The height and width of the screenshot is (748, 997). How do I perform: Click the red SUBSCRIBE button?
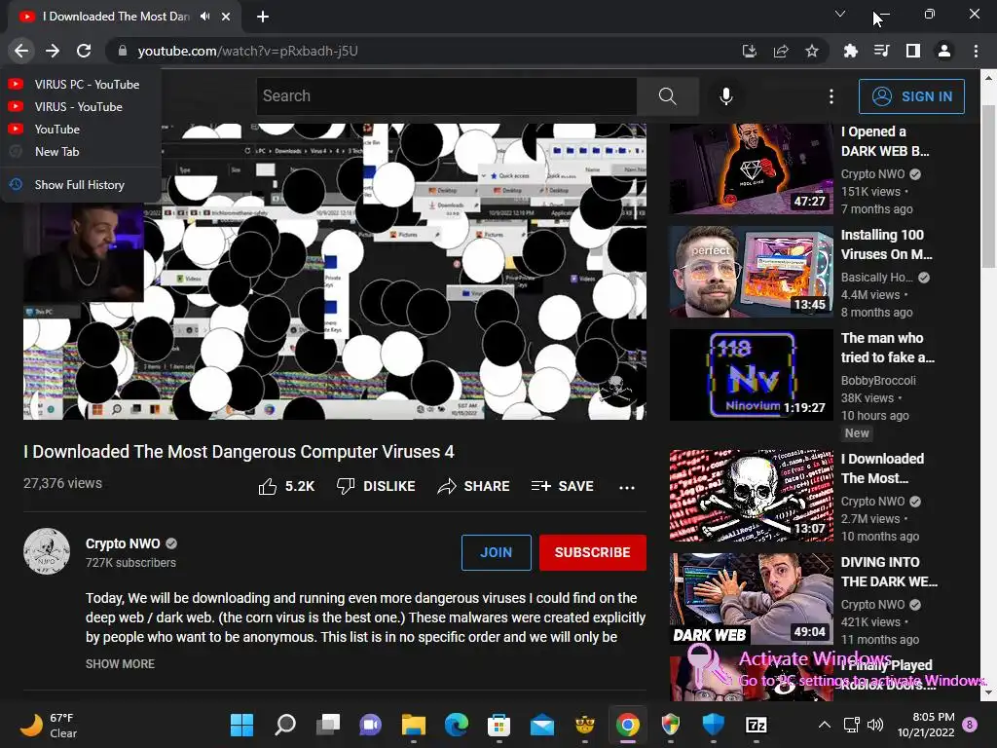(593, 552)
